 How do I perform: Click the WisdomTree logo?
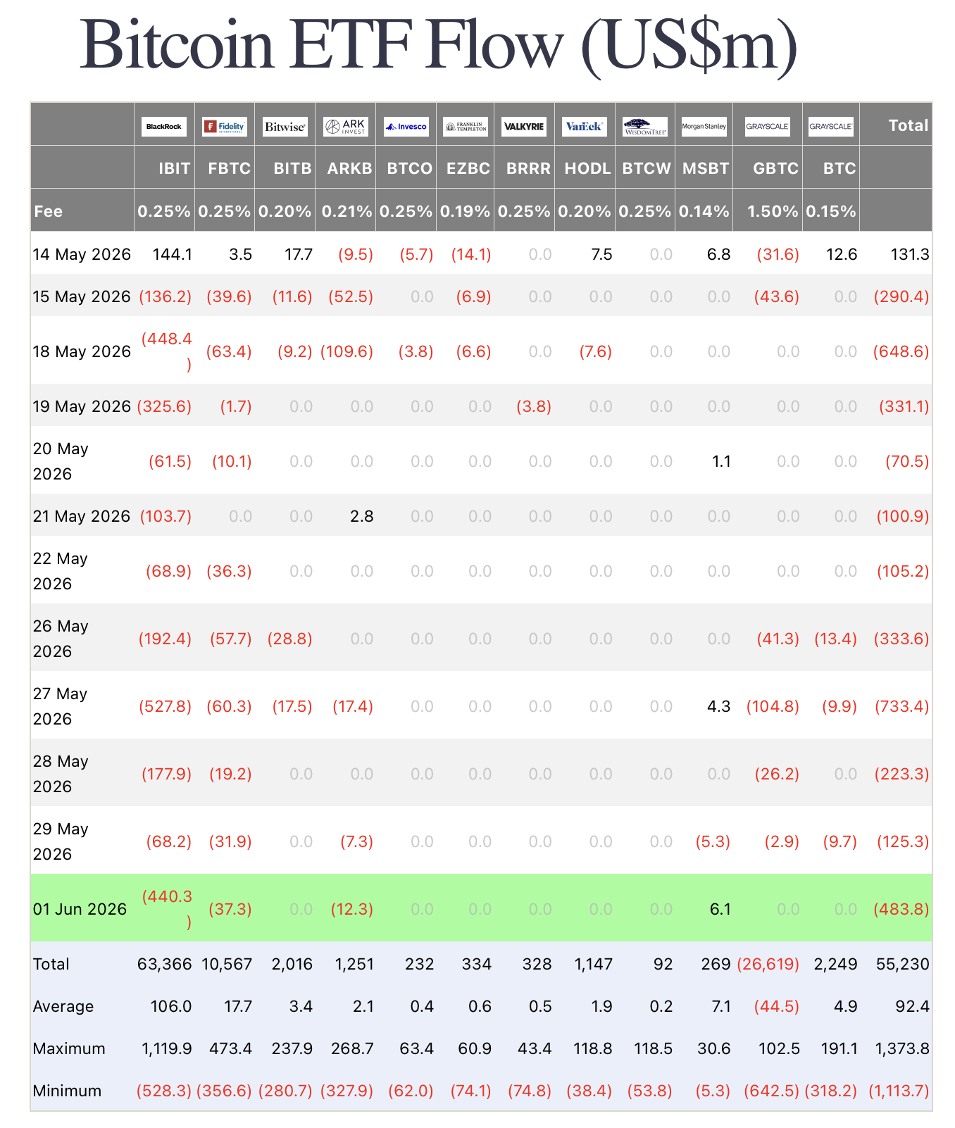point(645,127)
